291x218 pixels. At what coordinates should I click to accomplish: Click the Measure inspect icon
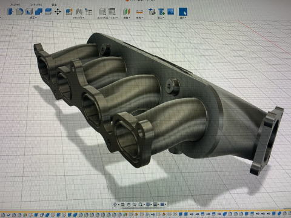pyautogui.click(x=139, y=12)
